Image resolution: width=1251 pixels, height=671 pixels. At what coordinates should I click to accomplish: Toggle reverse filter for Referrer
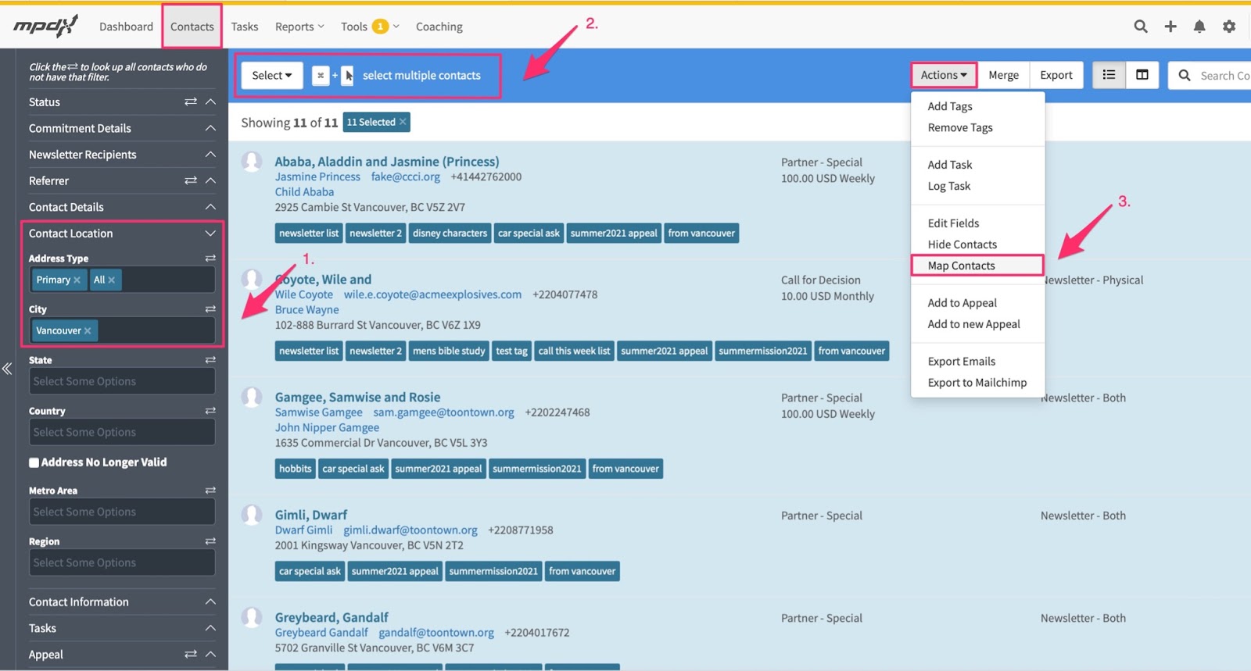click(190, 180)
